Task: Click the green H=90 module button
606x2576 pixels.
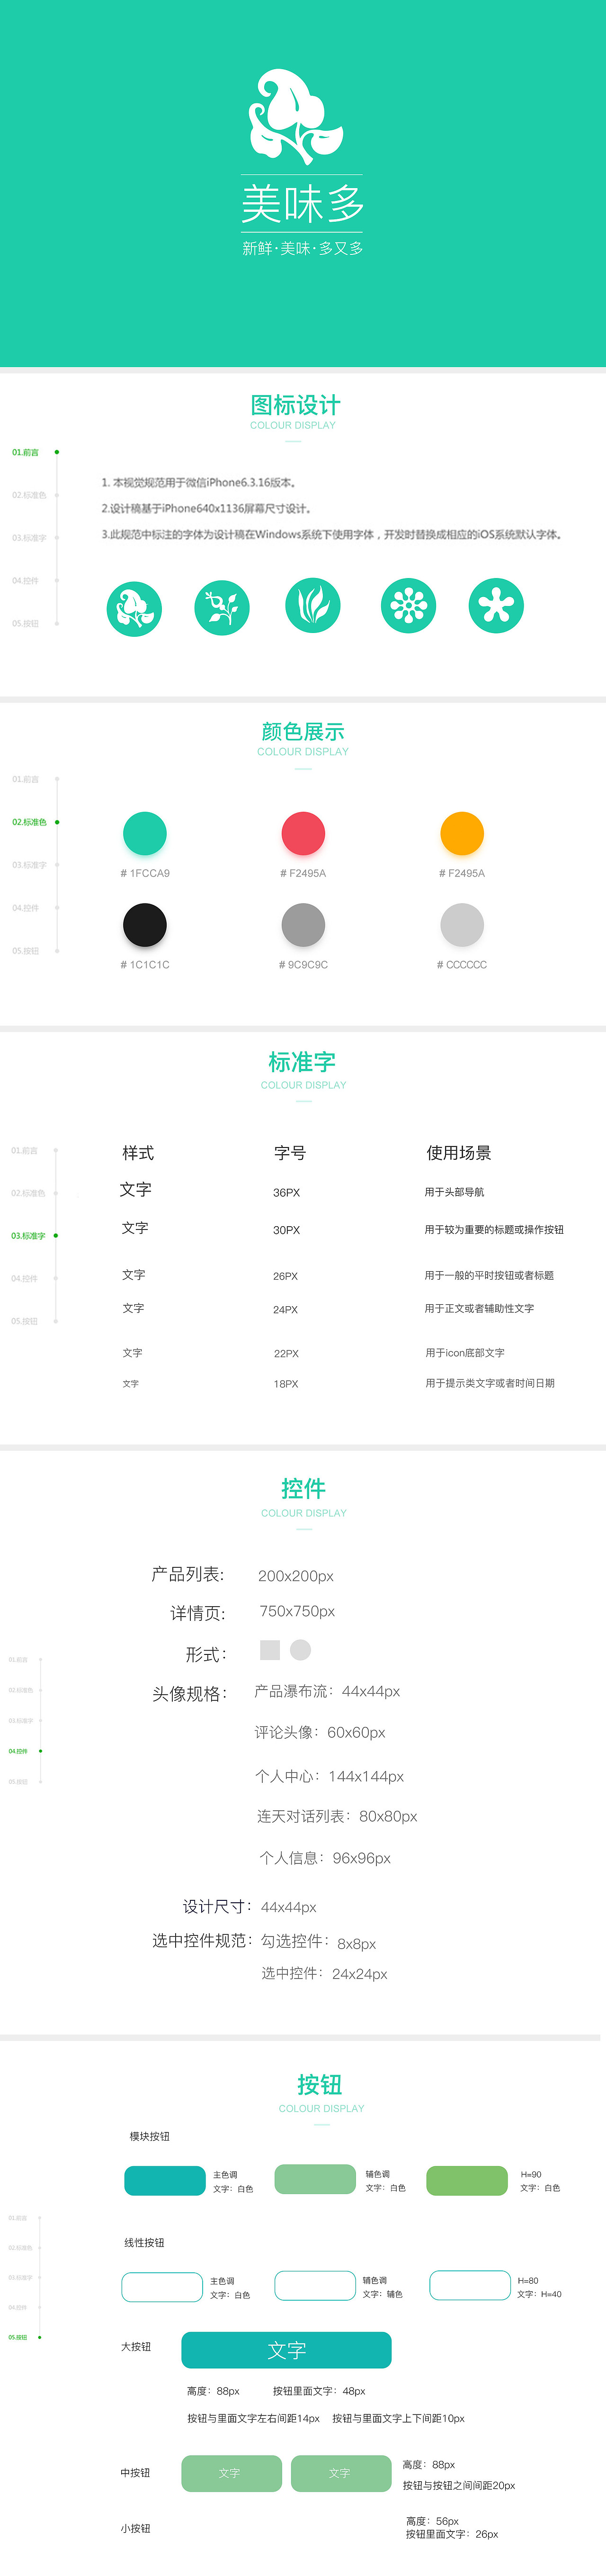Action: tap(467, 2181)
